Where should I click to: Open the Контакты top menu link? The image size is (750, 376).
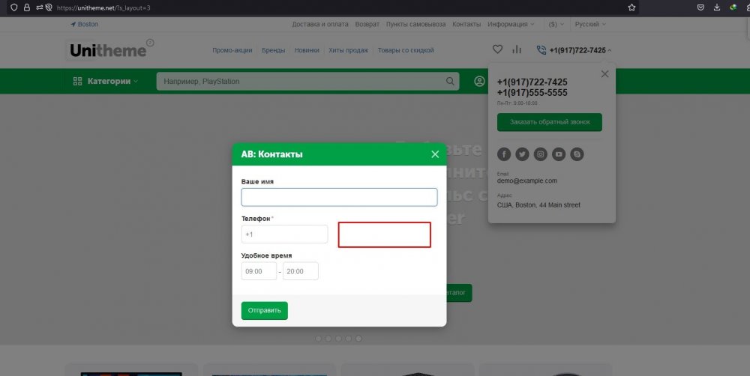point(466,24)
